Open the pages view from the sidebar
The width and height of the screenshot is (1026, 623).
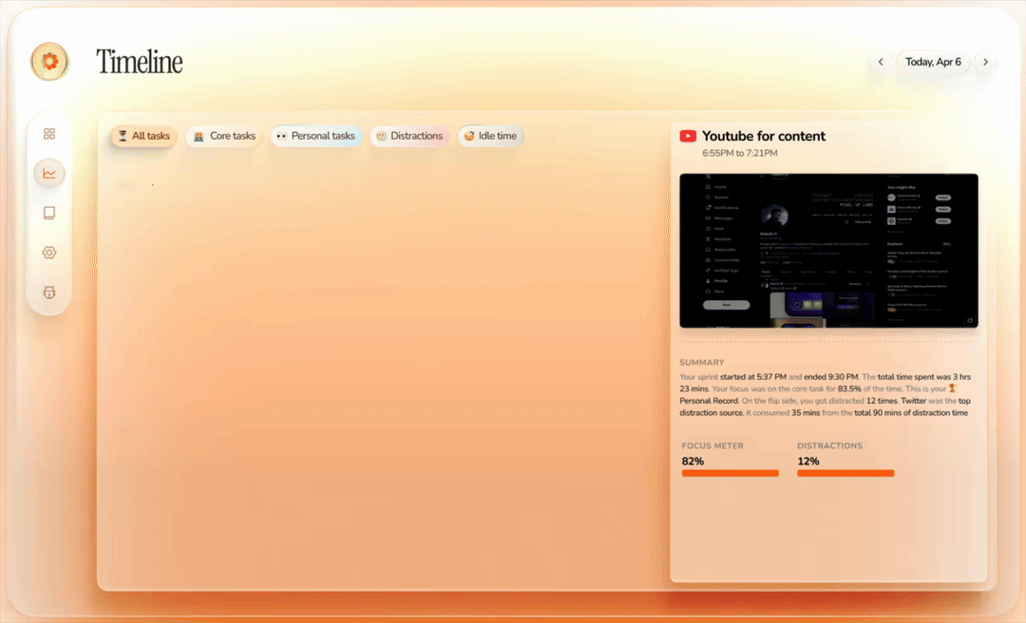click(x=48, y=213)
